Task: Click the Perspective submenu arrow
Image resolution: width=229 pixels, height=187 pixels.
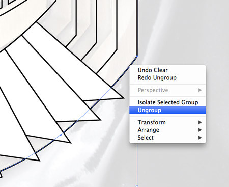Action: point(200,90)
